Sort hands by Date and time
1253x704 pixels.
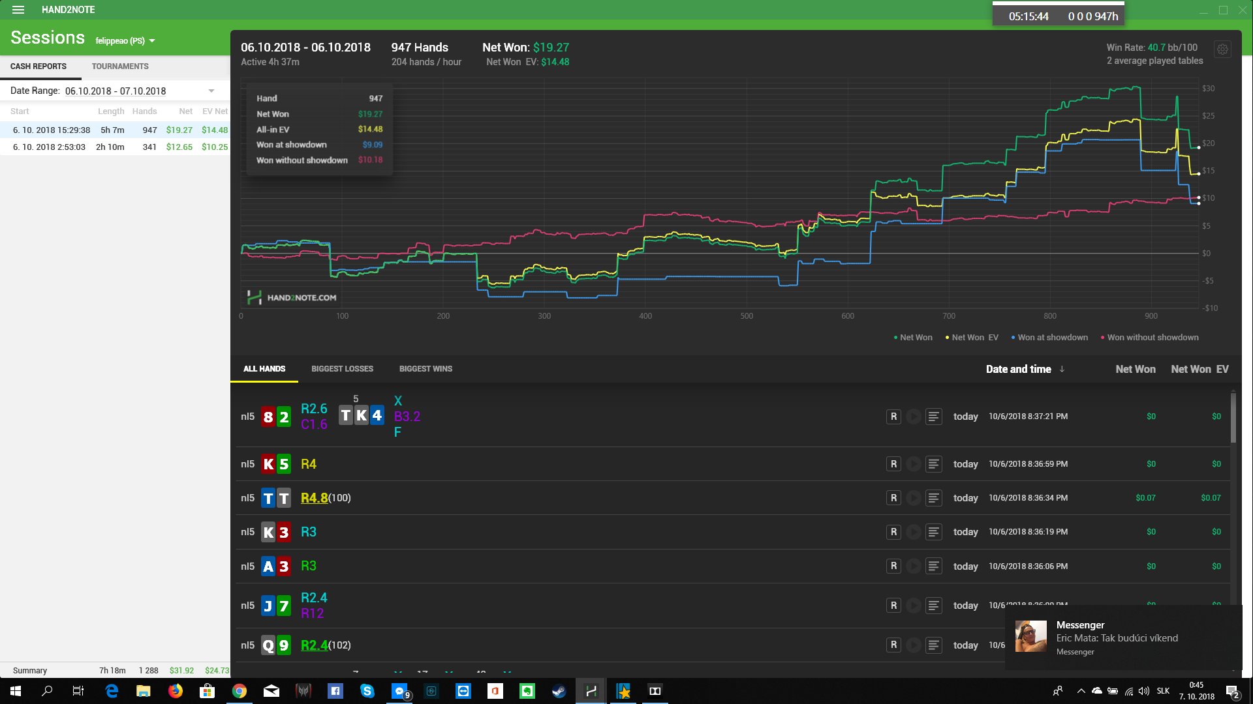coord(1025,369)
